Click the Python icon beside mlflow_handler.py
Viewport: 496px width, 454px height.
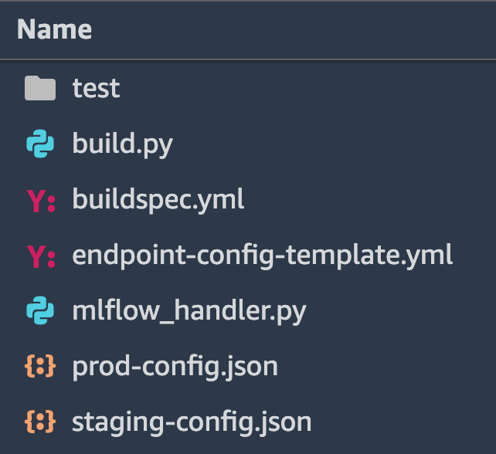(40, 312)
